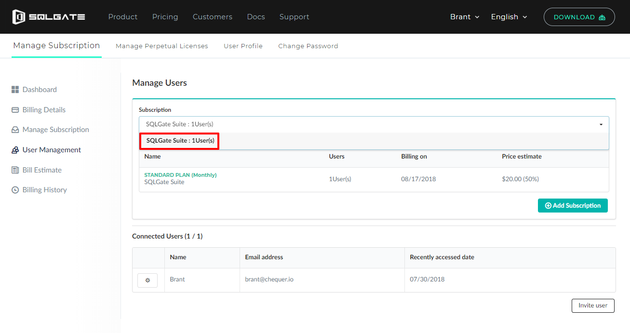Screen dimensions: 630x333
Task: Go to Customers page
Action: click(x=213, y=17)
